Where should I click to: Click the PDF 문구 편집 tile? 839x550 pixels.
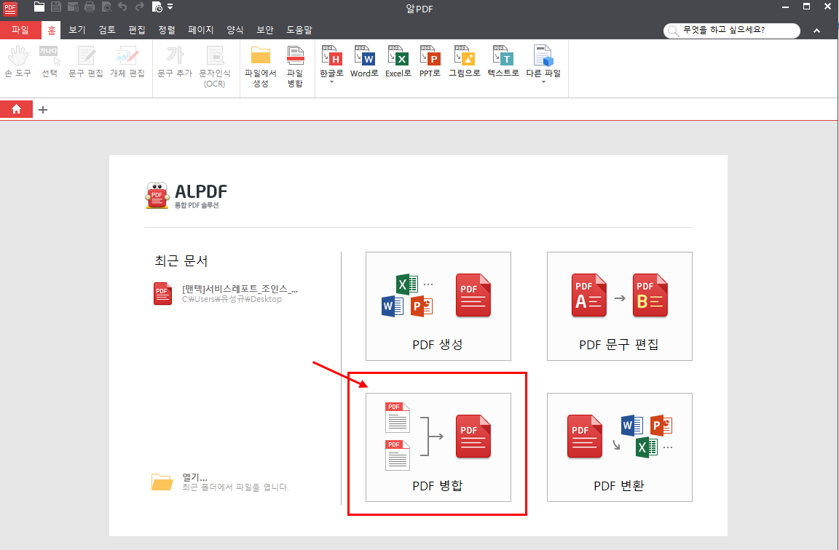click(620, 306)
